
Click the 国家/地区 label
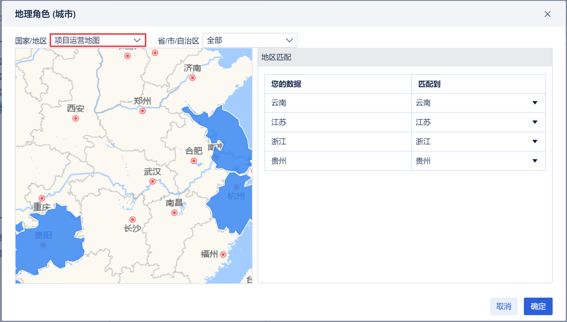(x=31, y=41)
